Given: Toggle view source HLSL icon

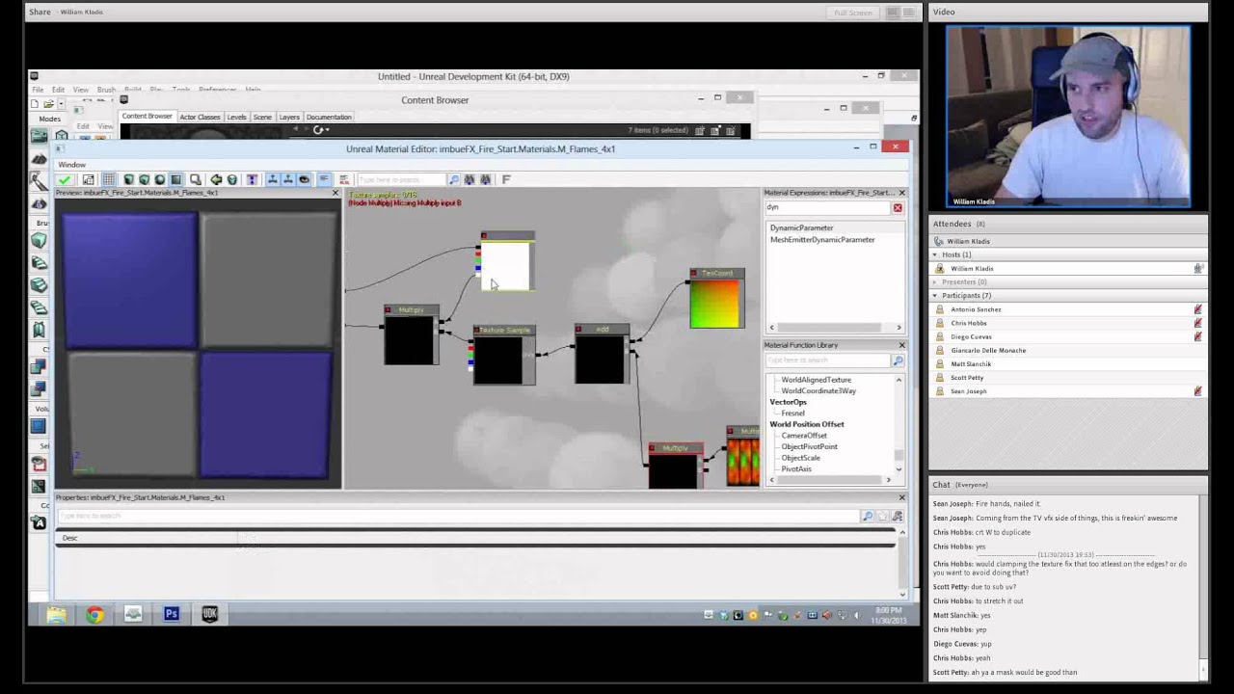Looking at the screenshot, I should click(344, 179).
